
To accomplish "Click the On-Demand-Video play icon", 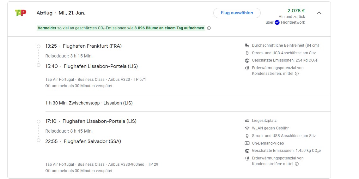I will (247, 143).
